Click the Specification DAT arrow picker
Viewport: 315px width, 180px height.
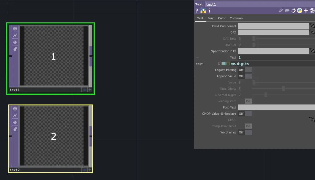[x=312, y=51]
